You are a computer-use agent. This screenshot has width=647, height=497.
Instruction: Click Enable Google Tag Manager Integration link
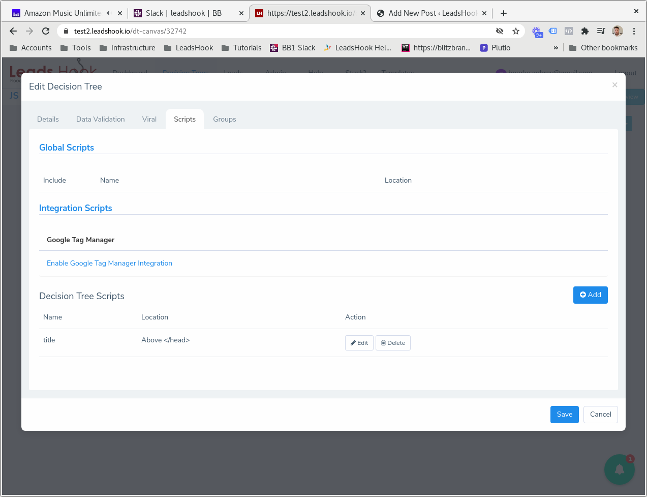(x=109, y=263)
